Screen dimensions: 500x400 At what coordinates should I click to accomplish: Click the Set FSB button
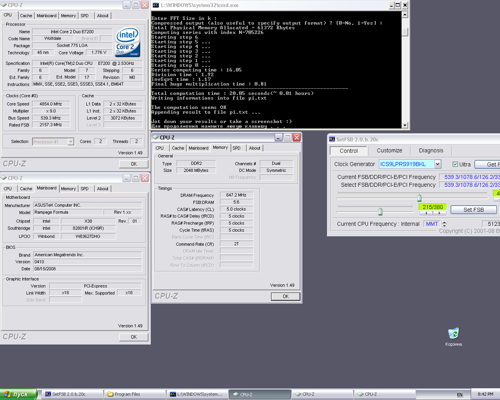coord(473,210)
